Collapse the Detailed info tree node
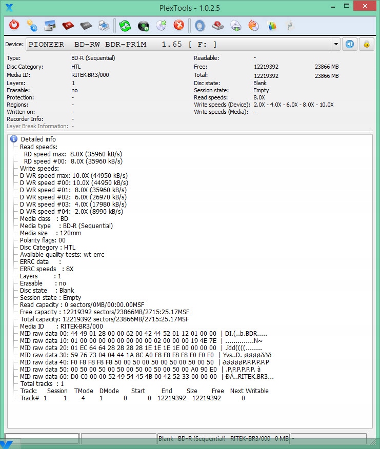The image size is (380, 449). coord(14,139)
